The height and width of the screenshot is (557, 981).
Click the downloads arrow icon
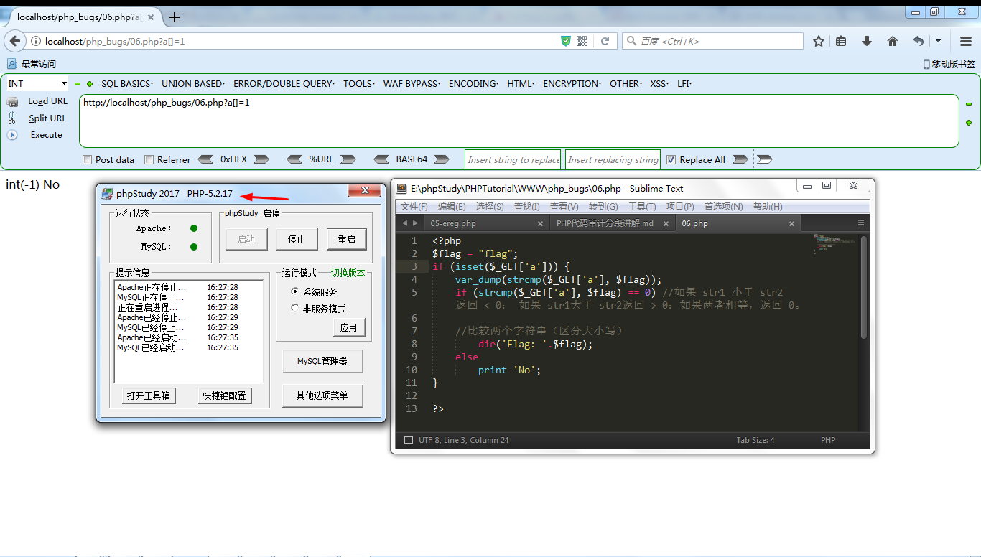click(867, 41)
